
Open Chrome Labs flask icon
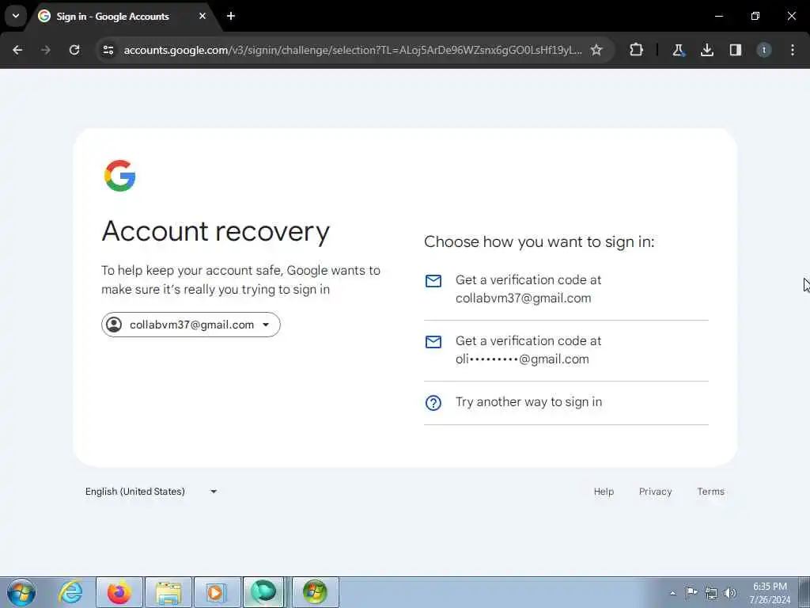click(x=678, y=50)
